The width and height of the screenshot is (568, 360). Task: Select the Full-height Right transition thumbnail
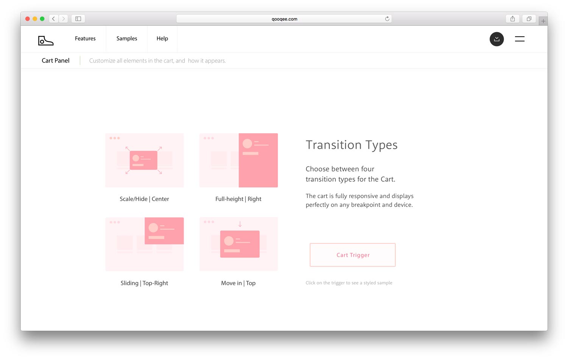coord(239,160)
